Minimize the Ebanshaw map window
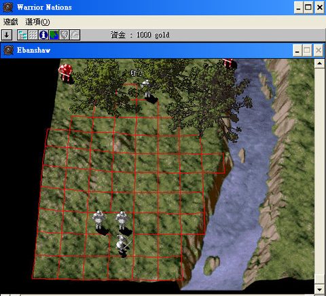Image resolution: width=326 pixels, height=296 pixels. [297, 50]
